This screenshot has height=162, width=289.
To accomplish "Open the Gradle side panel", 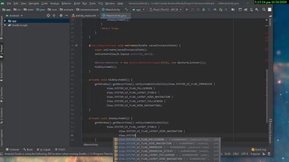I will 270,21.
